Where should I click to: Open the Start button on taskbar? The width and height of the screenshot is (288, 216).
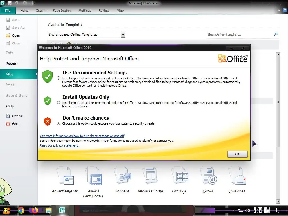(7, 210)
